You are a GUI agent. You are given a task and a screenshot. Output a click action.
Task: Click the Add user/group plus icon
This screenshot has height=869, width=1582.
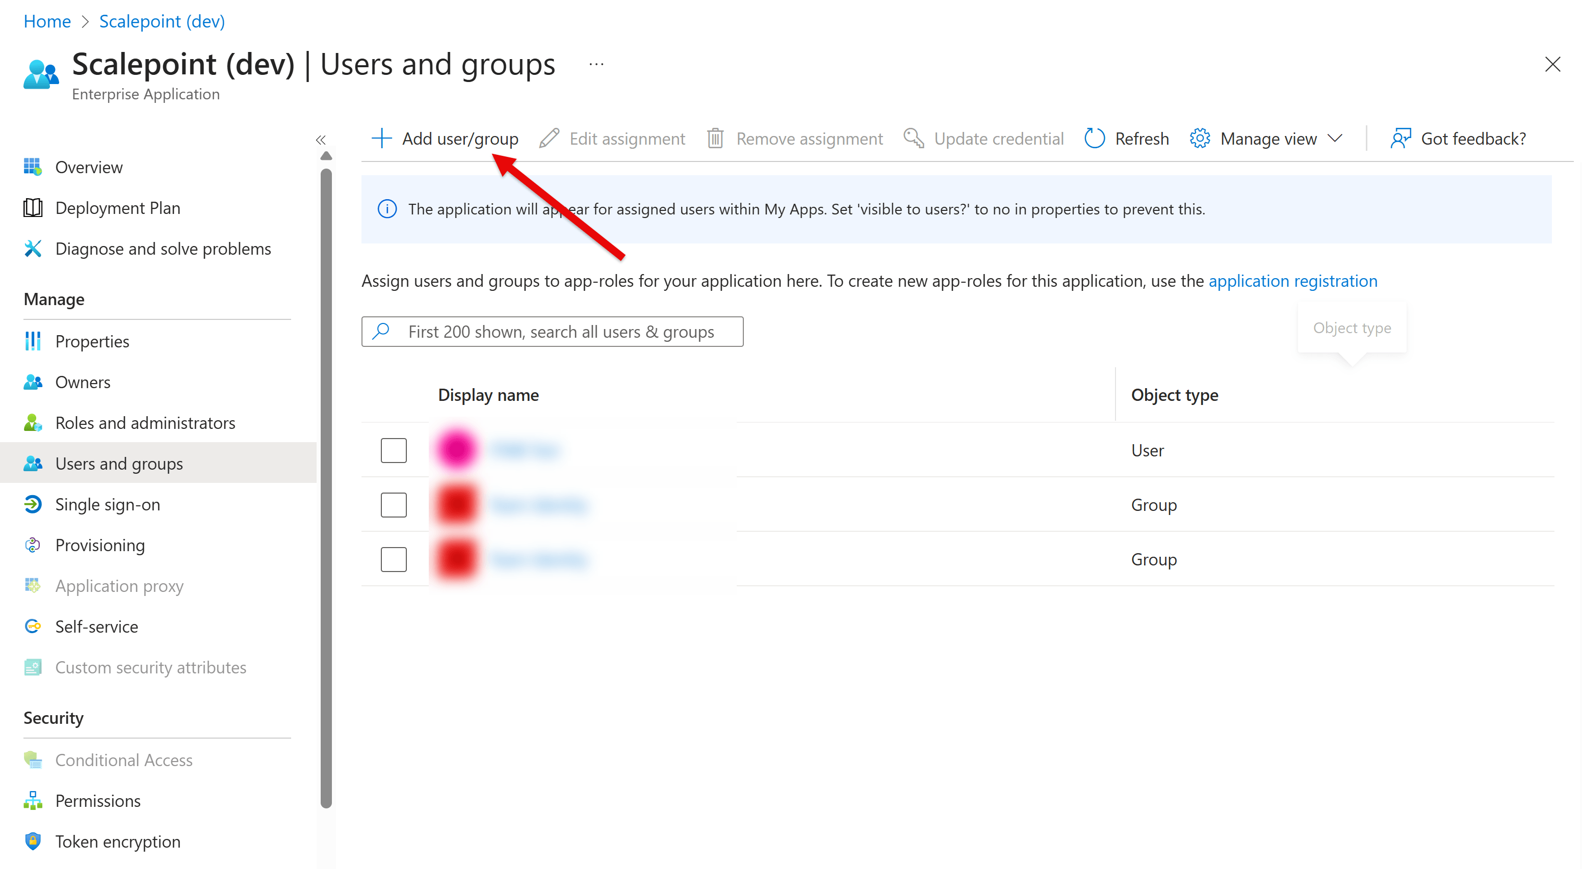click(381, 139)
